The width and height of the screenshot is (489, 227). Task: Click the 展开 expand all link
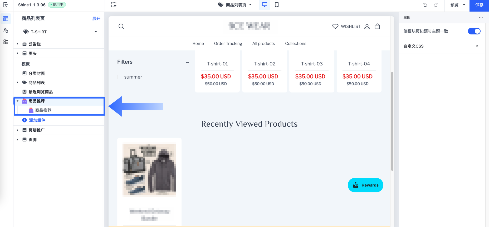coord(96,19)
